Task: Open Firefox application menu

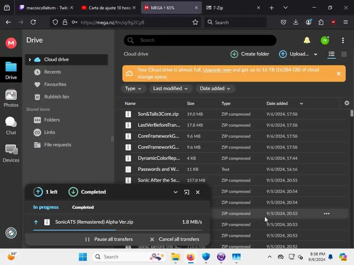Action: click(345, 22)
